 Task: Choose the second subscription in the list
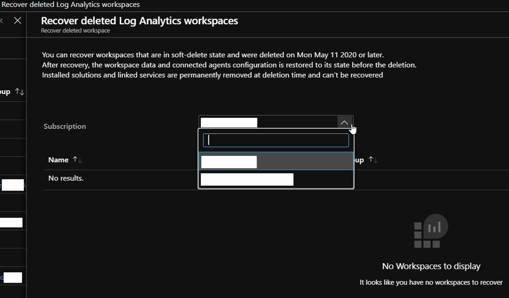(x=276, y=179)
